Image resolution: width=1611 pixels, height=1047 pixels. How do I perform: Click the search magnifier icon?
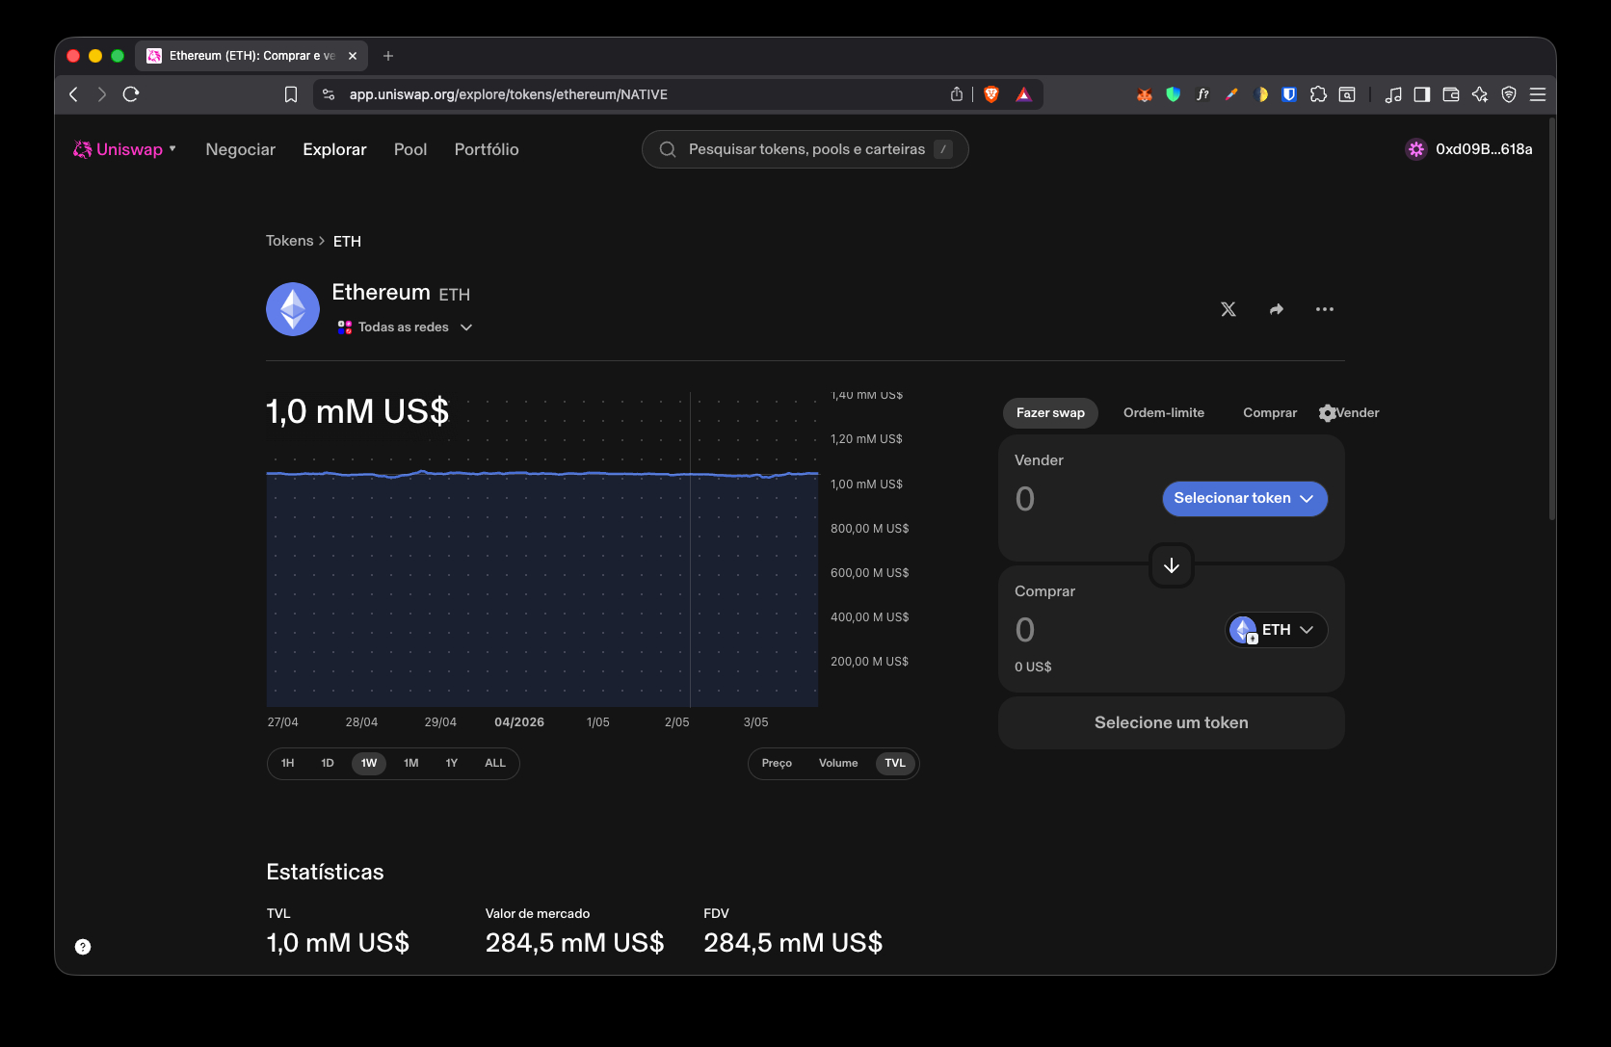668,149
